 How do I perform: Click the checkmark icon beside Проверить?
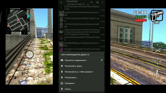click(62, 83)
